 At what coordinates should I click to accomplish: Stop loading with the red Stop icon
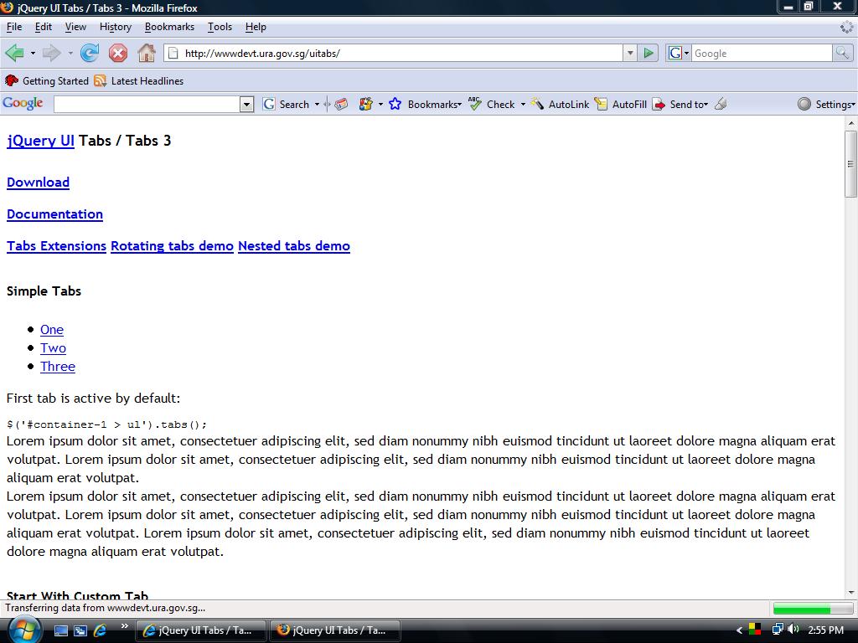pos(118,54)
